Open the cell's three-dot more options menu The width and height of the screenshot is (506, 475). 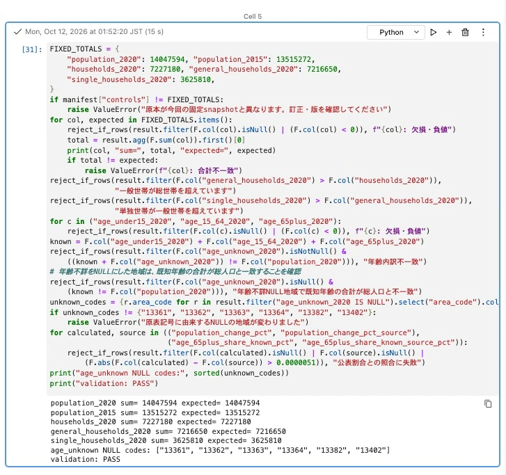(483, 32)
